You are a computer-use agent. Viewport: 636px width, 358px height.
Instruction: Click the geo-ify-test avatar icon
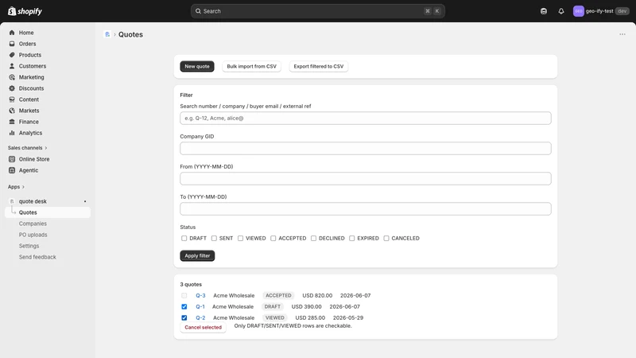pyautogui.click(x=578, y=11)
